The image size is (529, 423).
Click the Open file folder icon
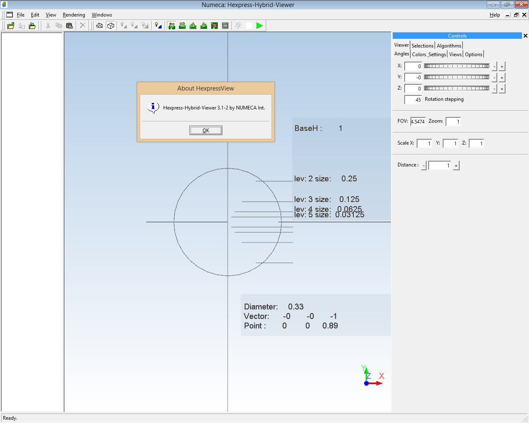pyautogui.click(x=11, y=26)
